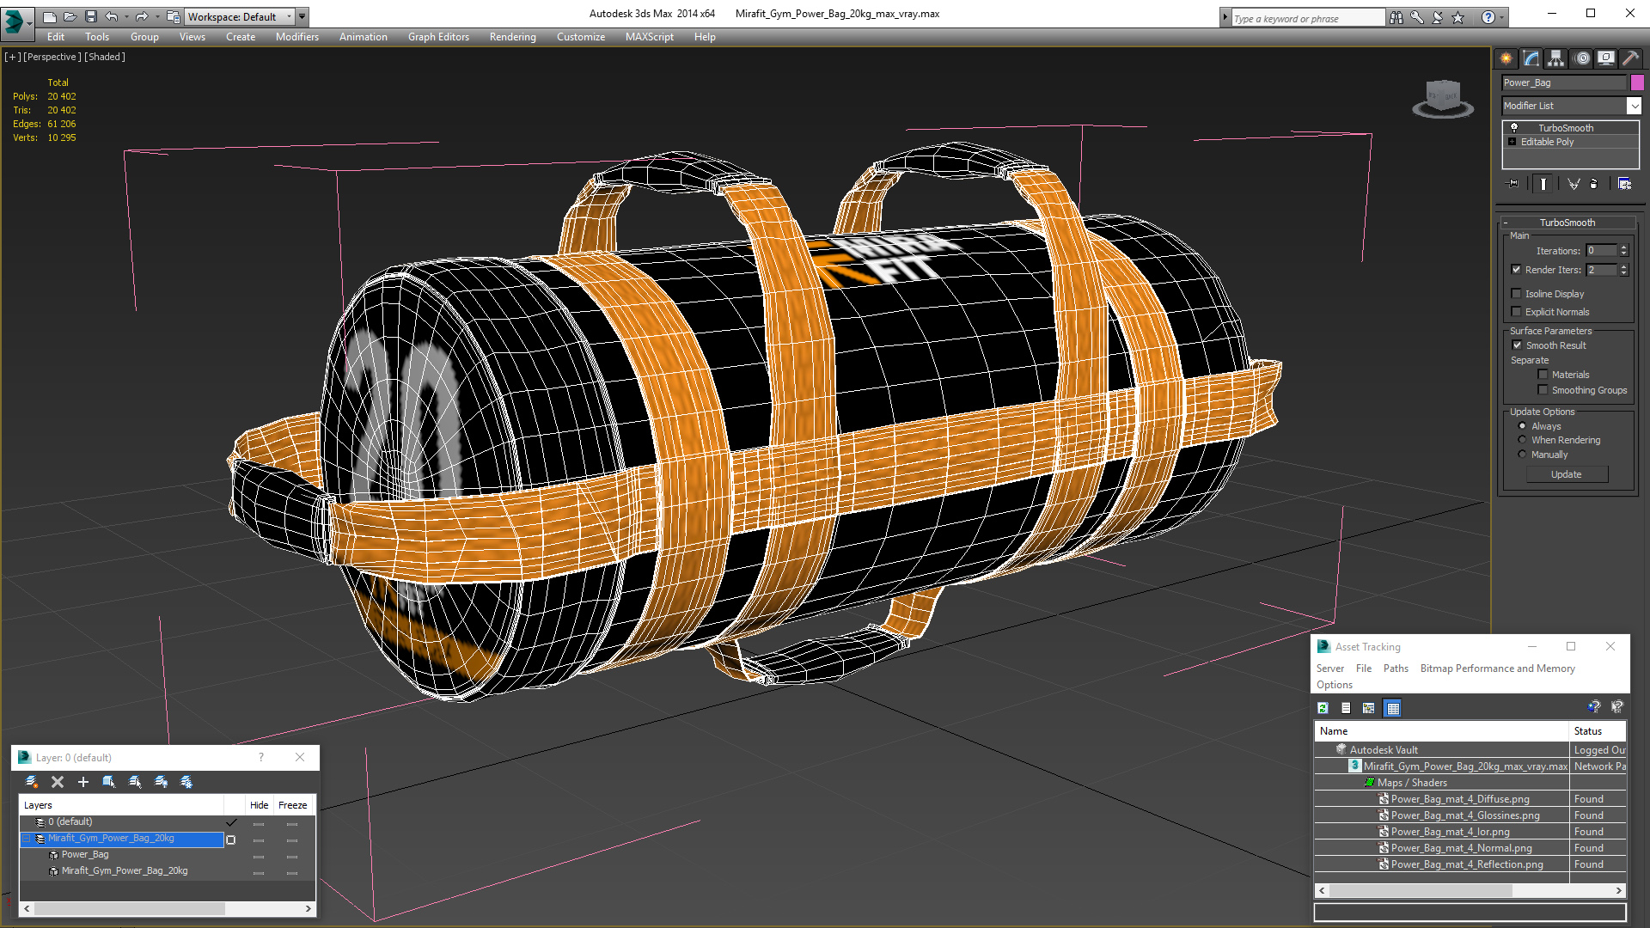Open the Motion command panel tab
Image resolution: width=1650 pixels, height=928 pixels.
click(1583, 58)
